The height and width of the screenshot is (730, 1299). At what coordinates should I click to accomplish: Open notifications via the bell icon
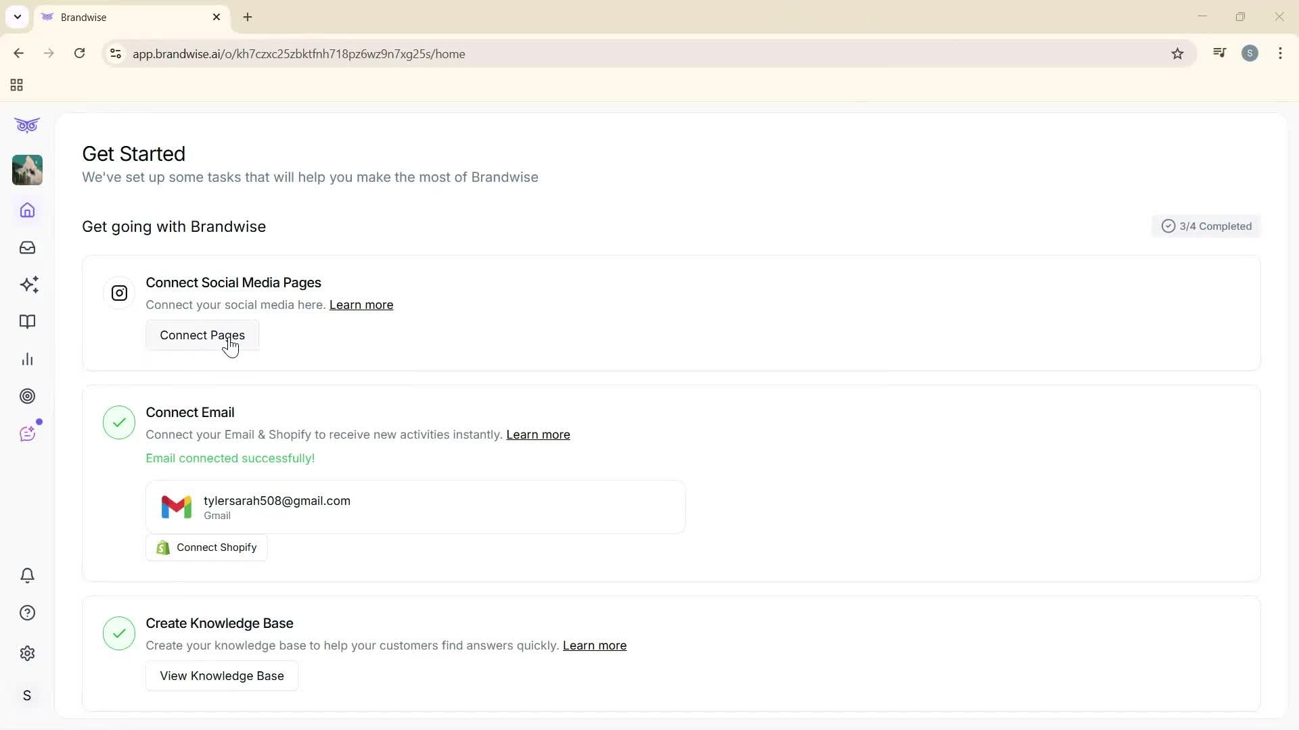27,575
